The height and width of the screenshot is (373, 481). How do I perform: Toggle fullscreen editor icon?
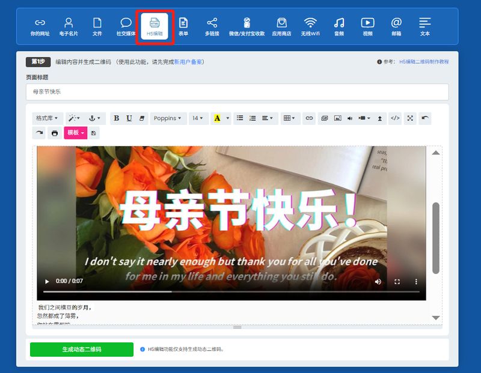click(x=410, y=118)
